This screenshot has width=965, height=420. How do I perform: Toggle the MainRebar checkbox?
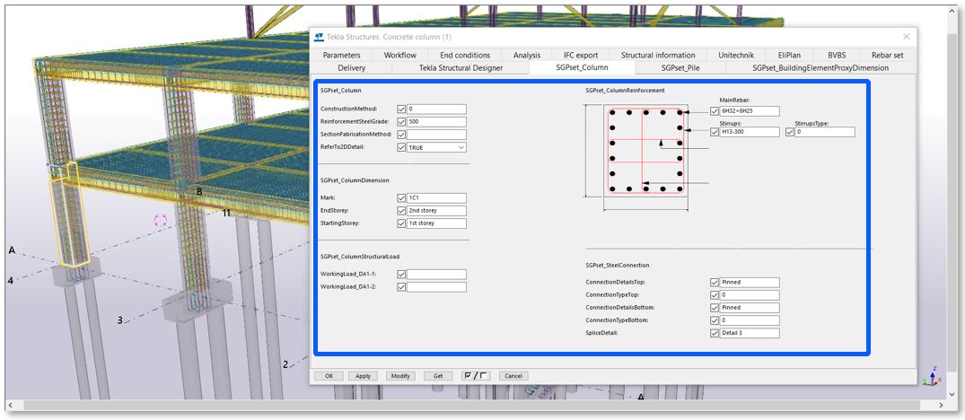click(715, 111)
